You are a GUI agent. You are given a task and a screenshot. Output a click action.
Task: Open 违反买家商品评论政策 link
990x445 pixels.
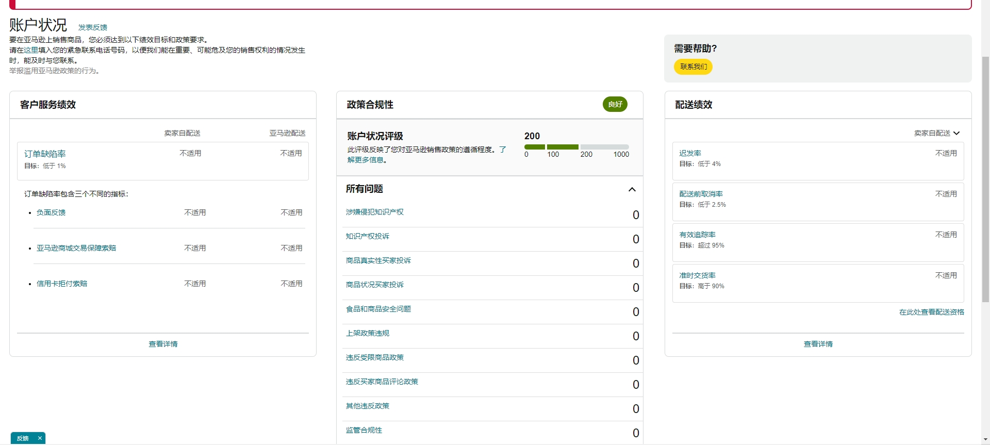tap(382, 382)
